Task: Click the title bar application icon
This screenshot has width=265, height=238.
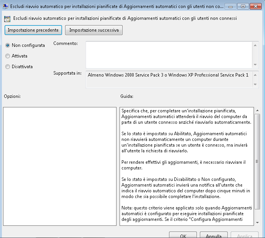Action: [6, 6]
